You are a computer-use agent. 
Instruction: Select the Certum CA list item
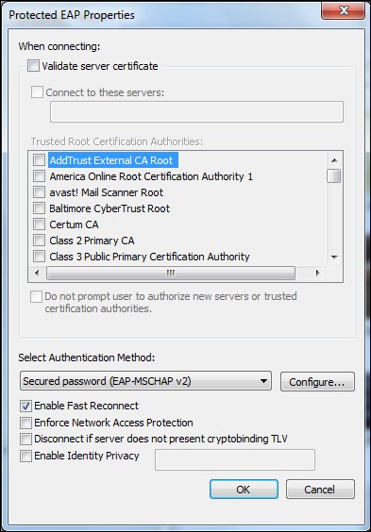[x=74, y=224]
